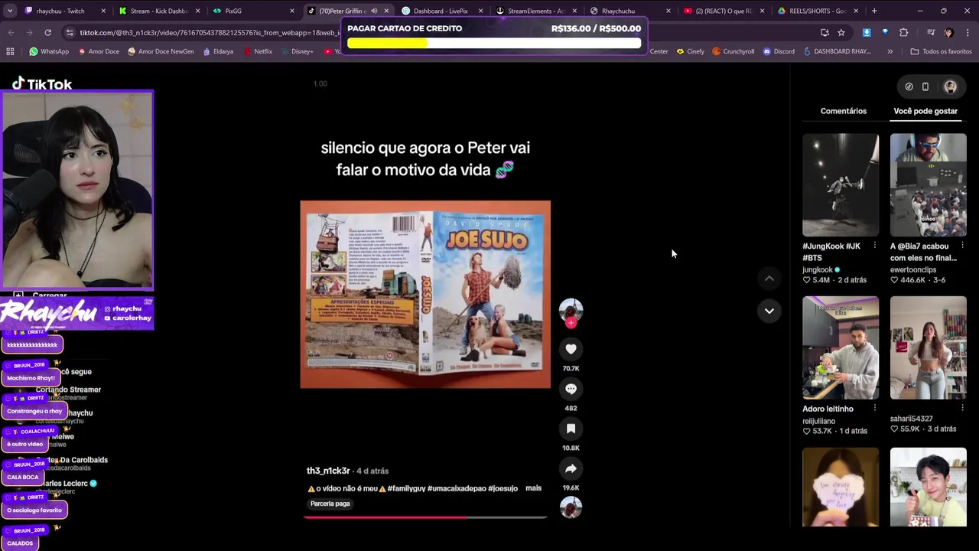Click the Joe Sujo DVD cover video

tap(425, 295)
